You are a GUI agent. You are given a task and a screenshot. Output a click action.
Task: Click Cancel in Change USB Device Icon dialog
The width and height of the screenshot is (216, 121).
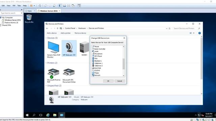click(120, 81)
